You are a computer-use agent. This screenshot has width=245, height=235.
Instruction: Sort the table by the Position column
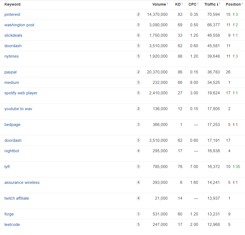(x=233, y=4)
